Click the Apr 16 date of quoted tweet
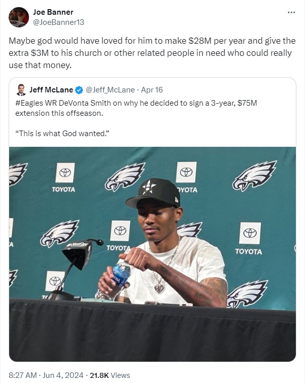 (151, 90)
